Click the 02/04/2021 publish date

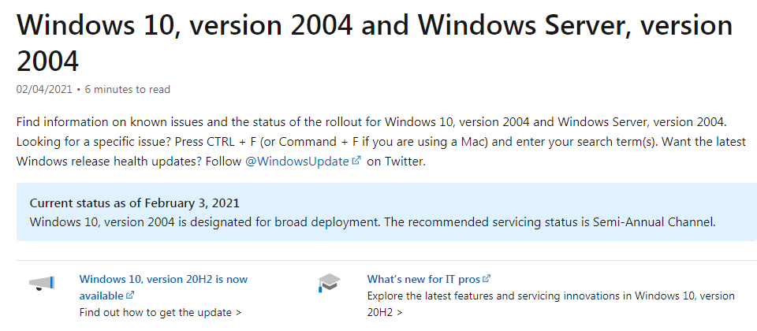tap(44, 89)
